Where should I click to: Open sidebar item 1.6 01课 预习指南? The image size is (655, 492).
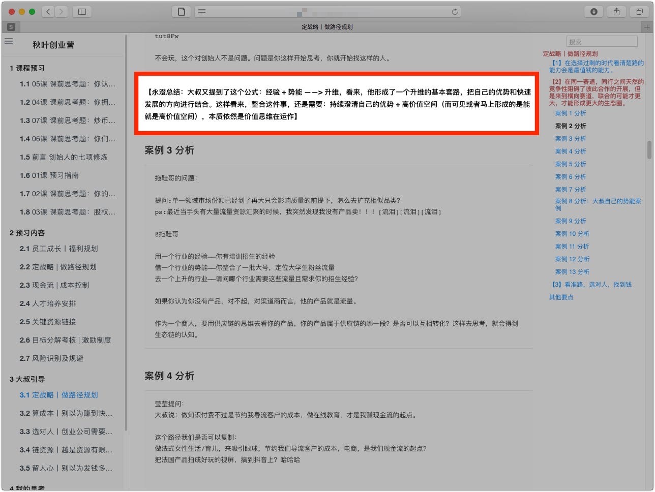coord(49,175)
